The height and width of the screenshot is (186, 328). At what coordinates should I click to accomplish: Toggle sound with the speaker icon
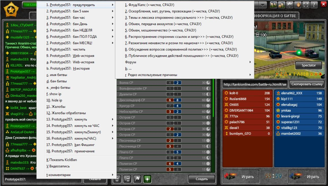point(298,5)
